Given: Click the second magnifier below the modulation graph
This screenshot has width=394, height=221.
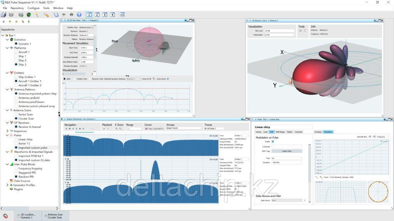Looking at the screenshot, I should [x=321, y=177].
